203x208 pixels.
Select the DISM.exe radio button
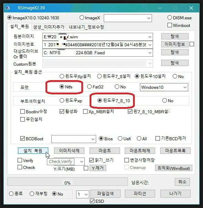tap(170, 18)
